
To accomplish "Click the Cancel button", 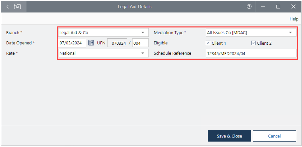I will click(274, 136).
